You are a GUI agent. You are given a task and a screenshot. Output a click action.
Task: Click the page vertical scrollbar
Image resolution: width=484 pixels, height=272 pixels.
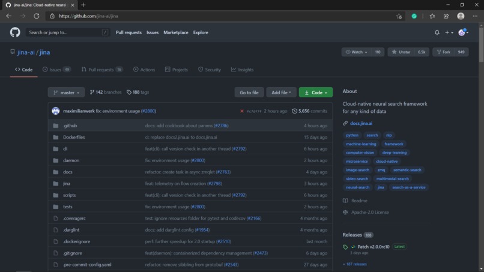(x=481, y=45)
